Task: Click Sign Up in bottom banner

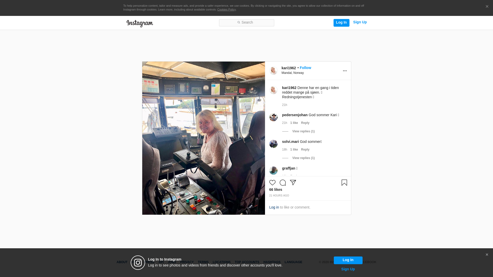Action: click(x=348, y=269)
